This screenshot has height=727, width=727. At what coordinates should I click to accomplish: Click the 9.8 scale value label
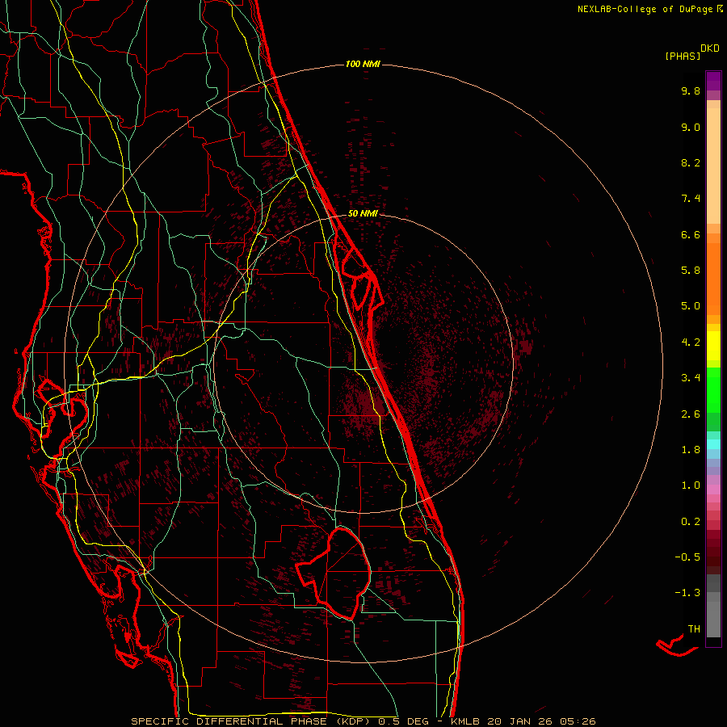coord(690,91)
